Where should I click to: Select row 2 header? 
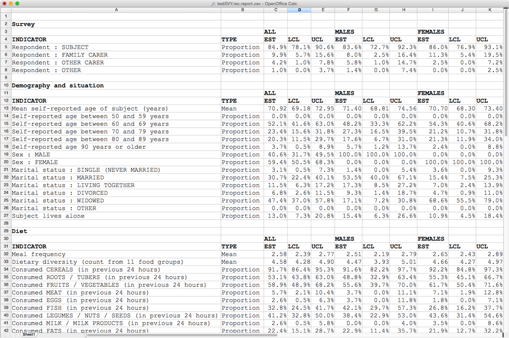(x=6, y=24)
